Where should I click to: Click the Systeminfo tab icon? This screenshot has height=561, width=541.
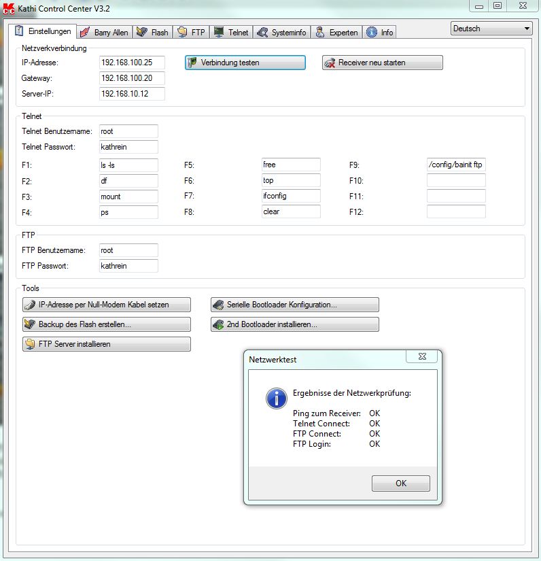pos(262,32)
